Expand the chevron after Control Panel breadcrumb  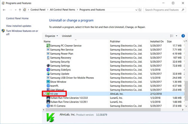coord(48,10)
